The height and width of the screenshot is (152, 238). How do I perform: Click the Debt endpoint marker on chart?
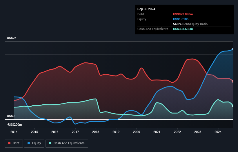pos(233,81)
